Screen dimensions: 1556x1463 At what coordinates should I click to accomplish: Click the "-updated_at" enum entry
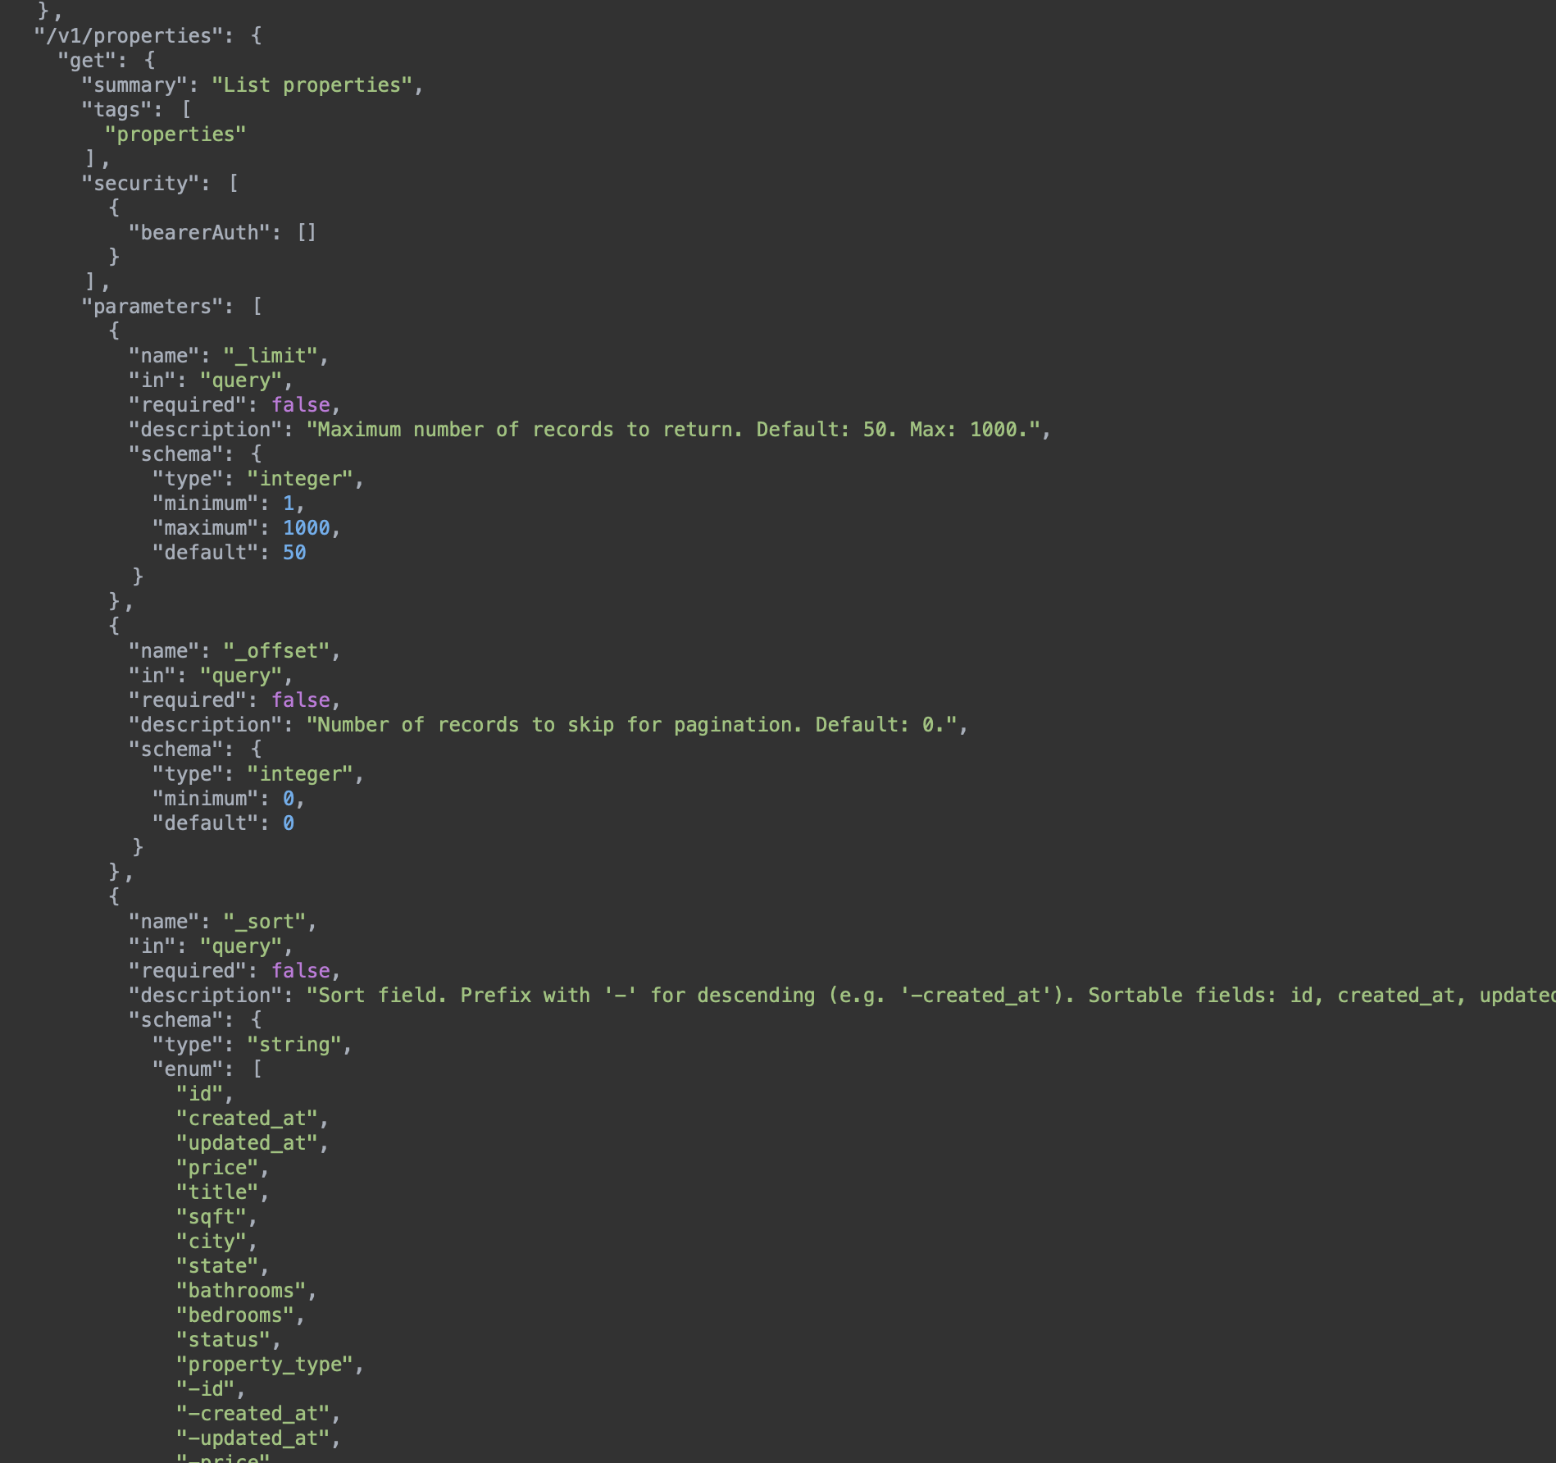pyautogui.click(x=253, y=1438)
